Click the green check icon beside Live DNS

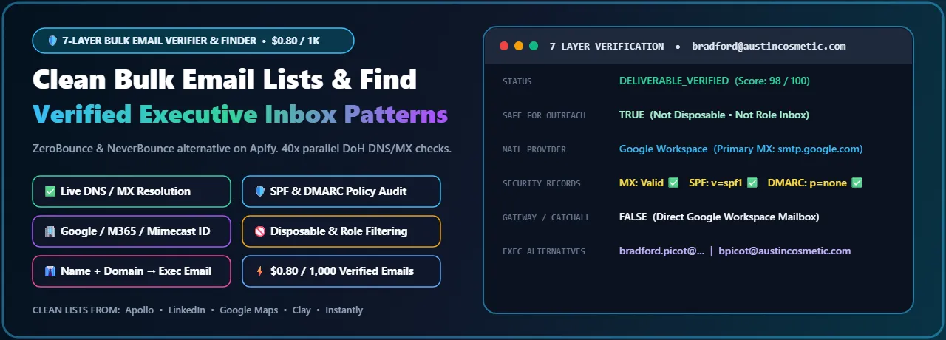(50, 191)
